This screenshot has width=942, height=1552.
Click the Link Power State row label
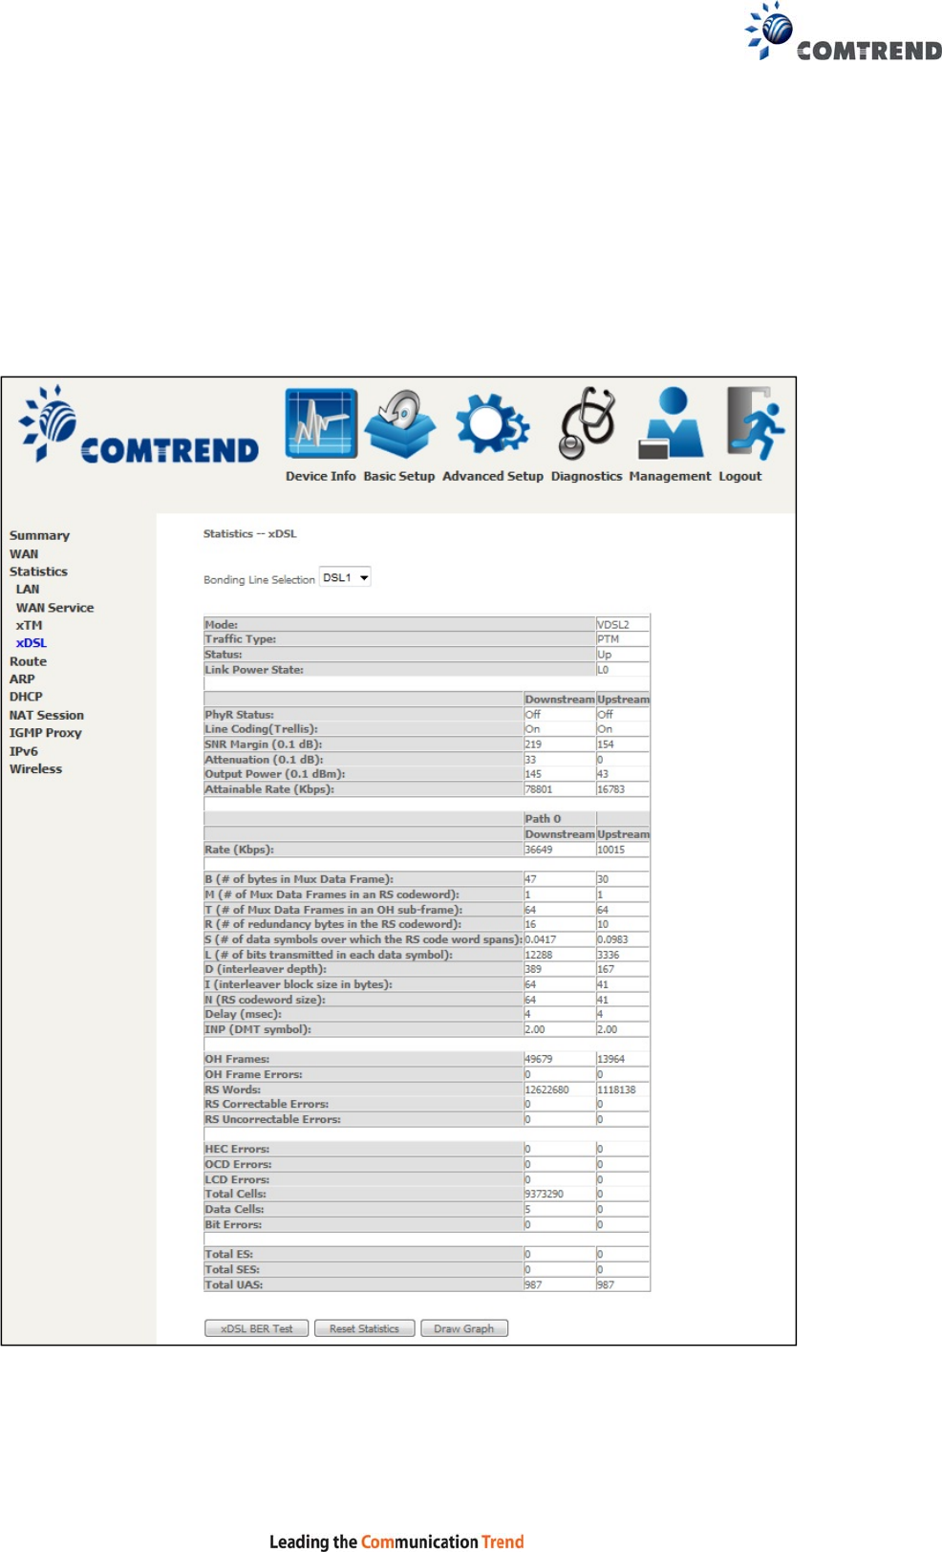(254, 670)
